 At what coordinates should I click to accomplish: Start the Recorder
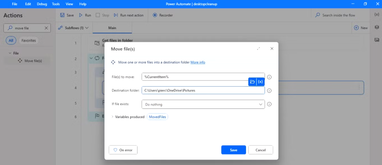click(163, 15)
